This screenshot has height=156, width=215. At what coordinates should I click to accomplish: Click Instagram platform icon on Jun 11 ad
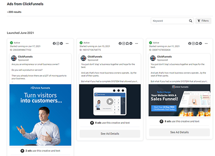(193, 44)
